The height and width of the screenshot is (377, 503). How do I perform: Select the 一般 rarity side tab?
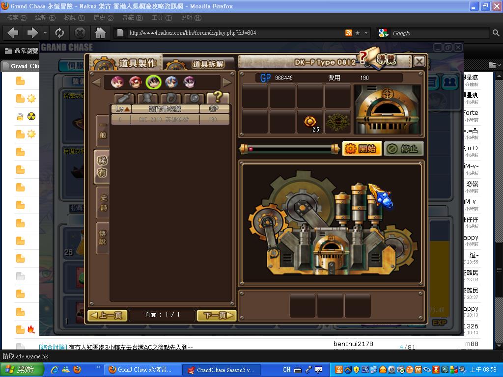click(x=103, y=131)
